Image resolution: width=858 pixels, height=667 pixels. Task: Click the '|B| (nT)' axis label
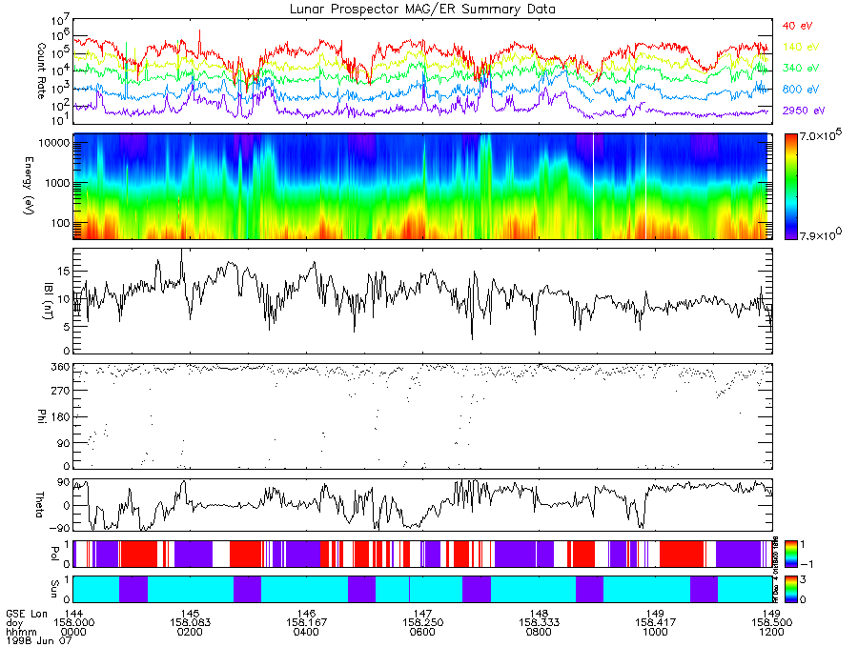48,300
